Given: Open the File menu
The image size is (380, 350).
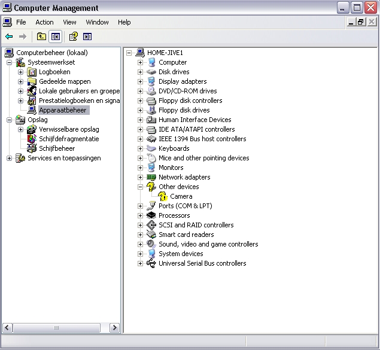Looking at the screenshot, I should click(21, 22).
